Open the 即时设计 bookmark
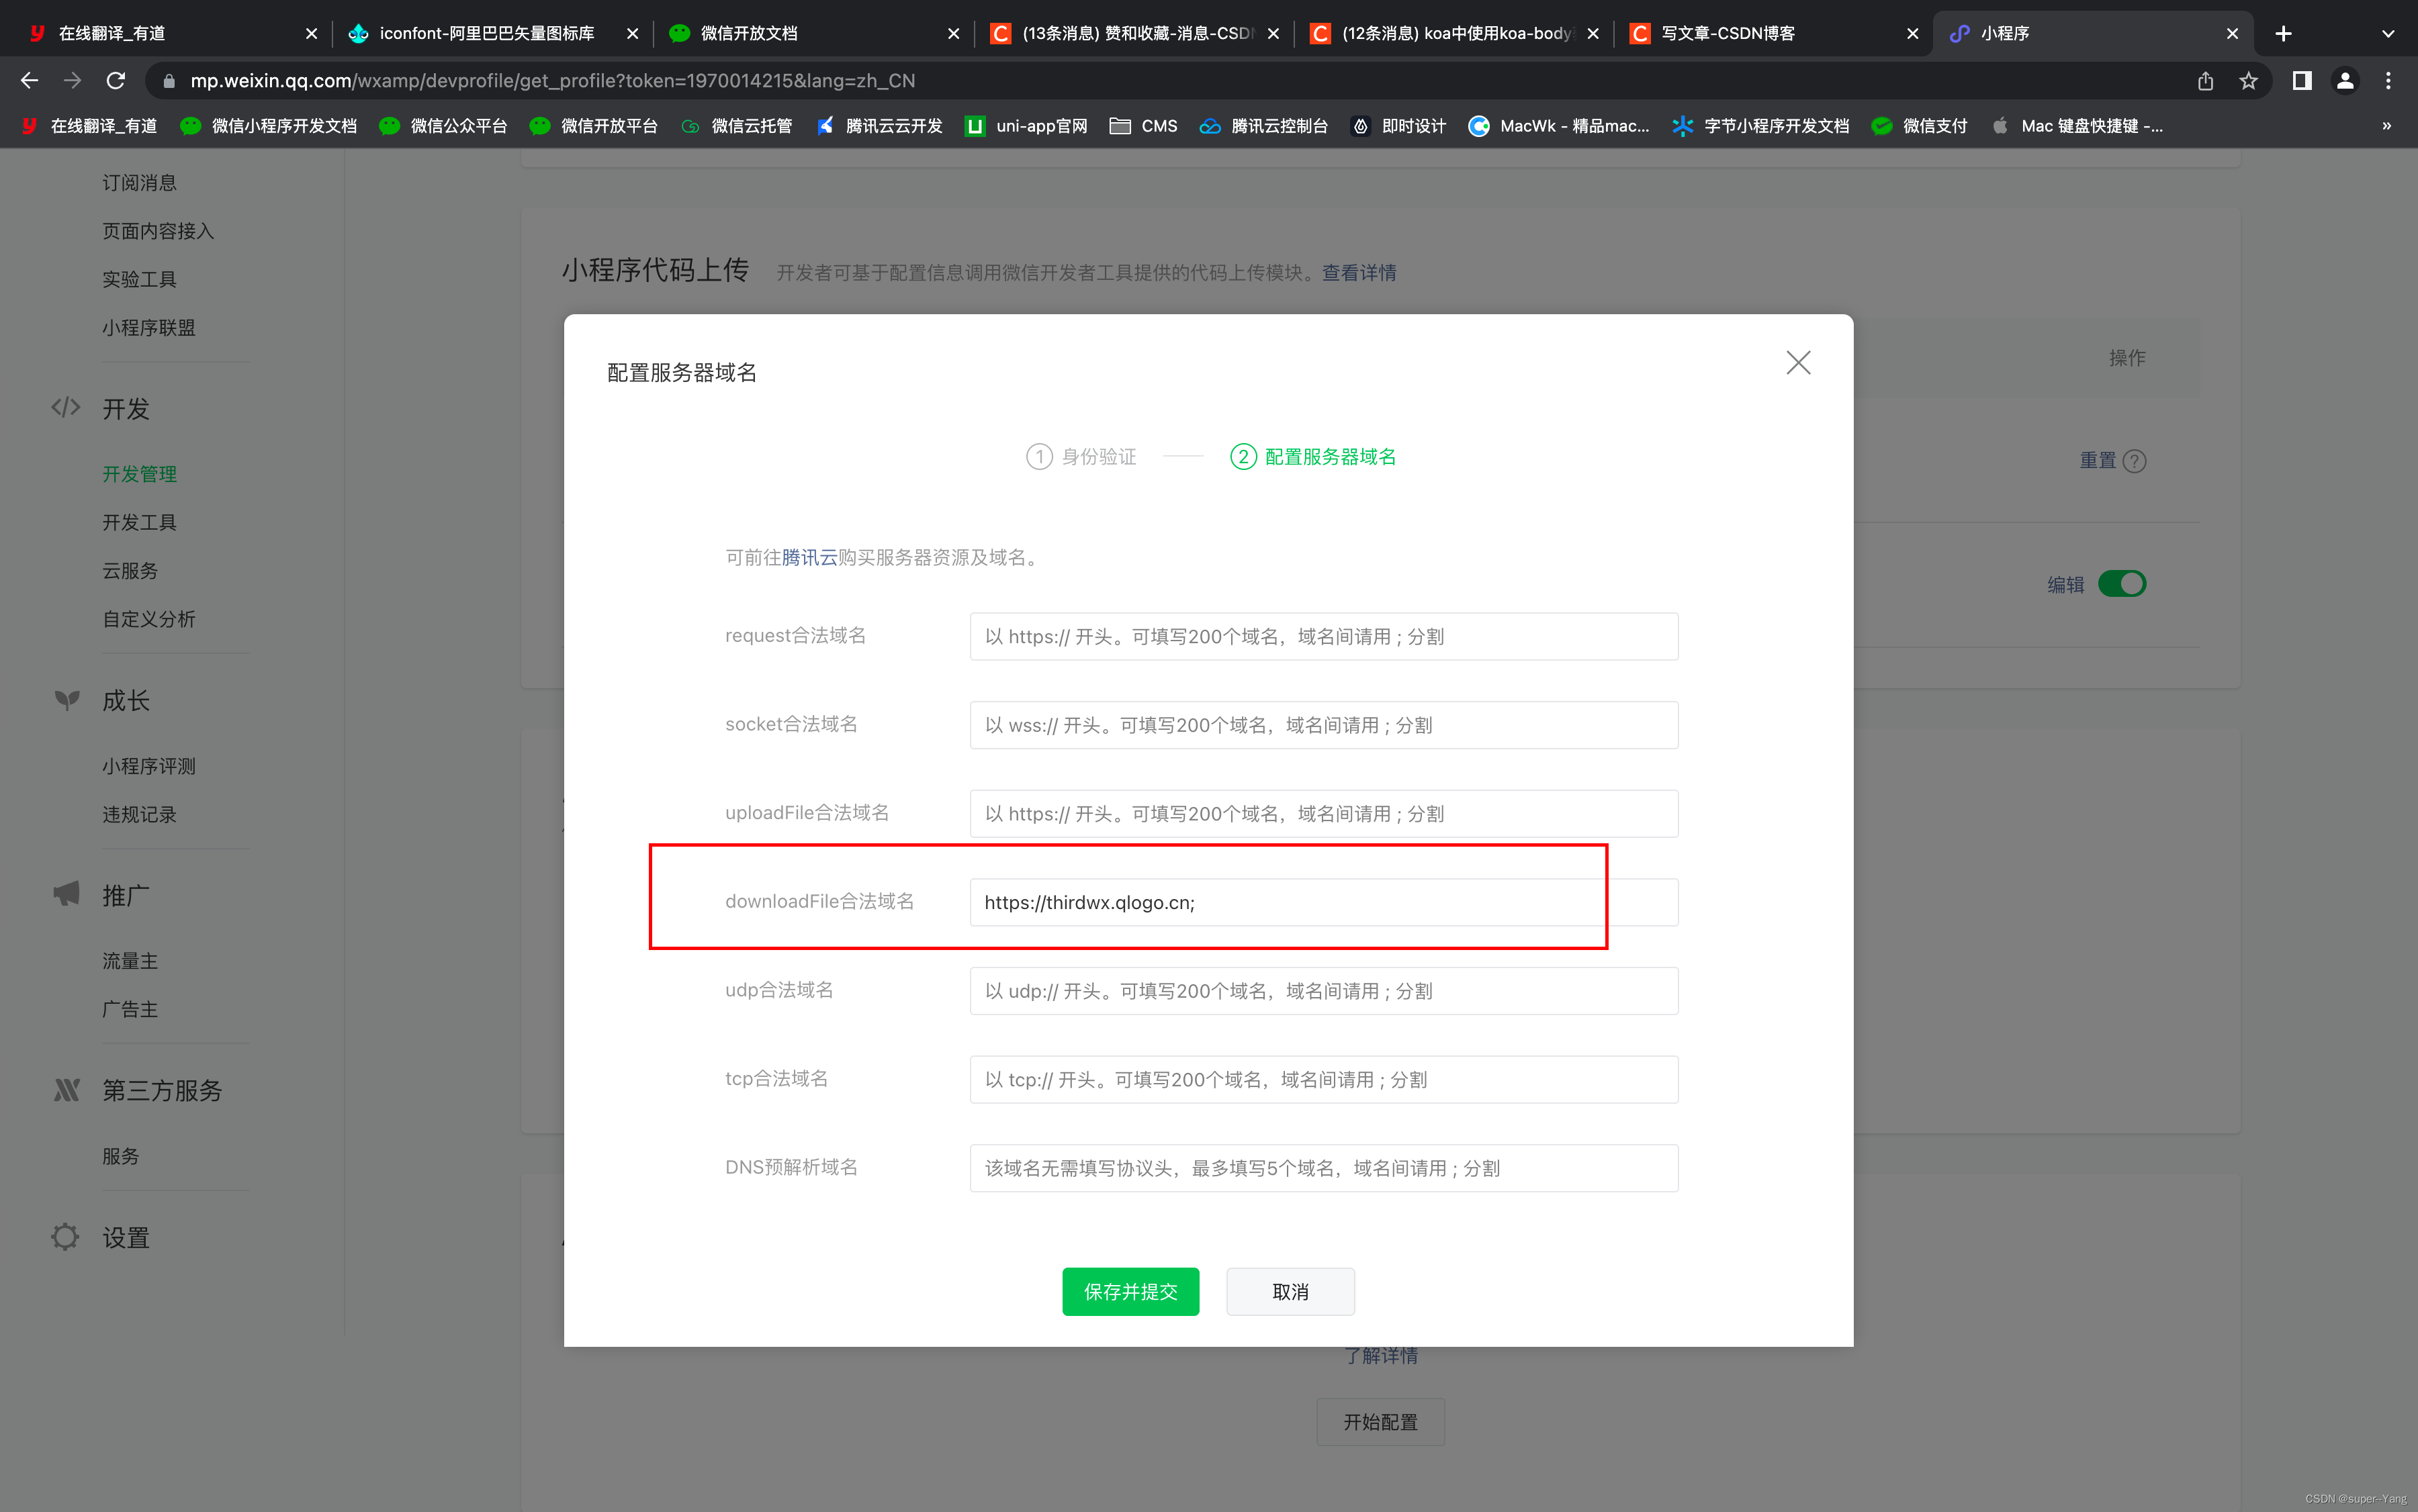 (x=1398, y=126)
